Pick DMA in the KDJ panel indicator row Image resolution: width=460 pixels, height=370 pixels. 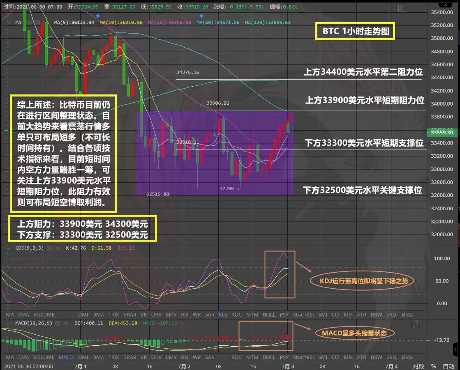[98, 315]
